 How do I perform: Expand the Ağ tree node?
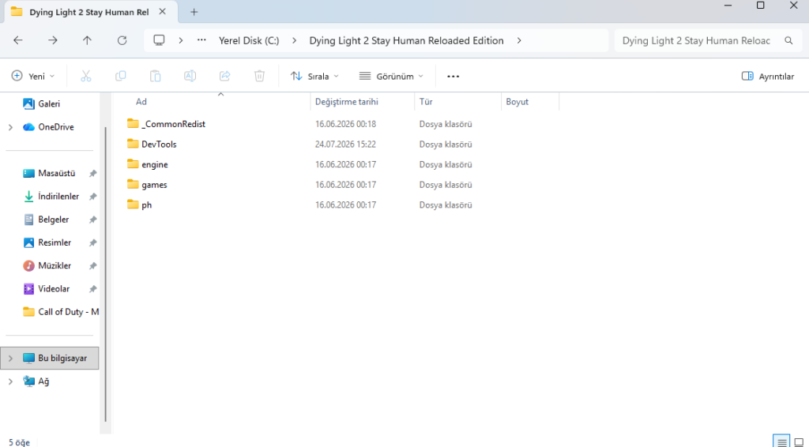coord(10,381)
